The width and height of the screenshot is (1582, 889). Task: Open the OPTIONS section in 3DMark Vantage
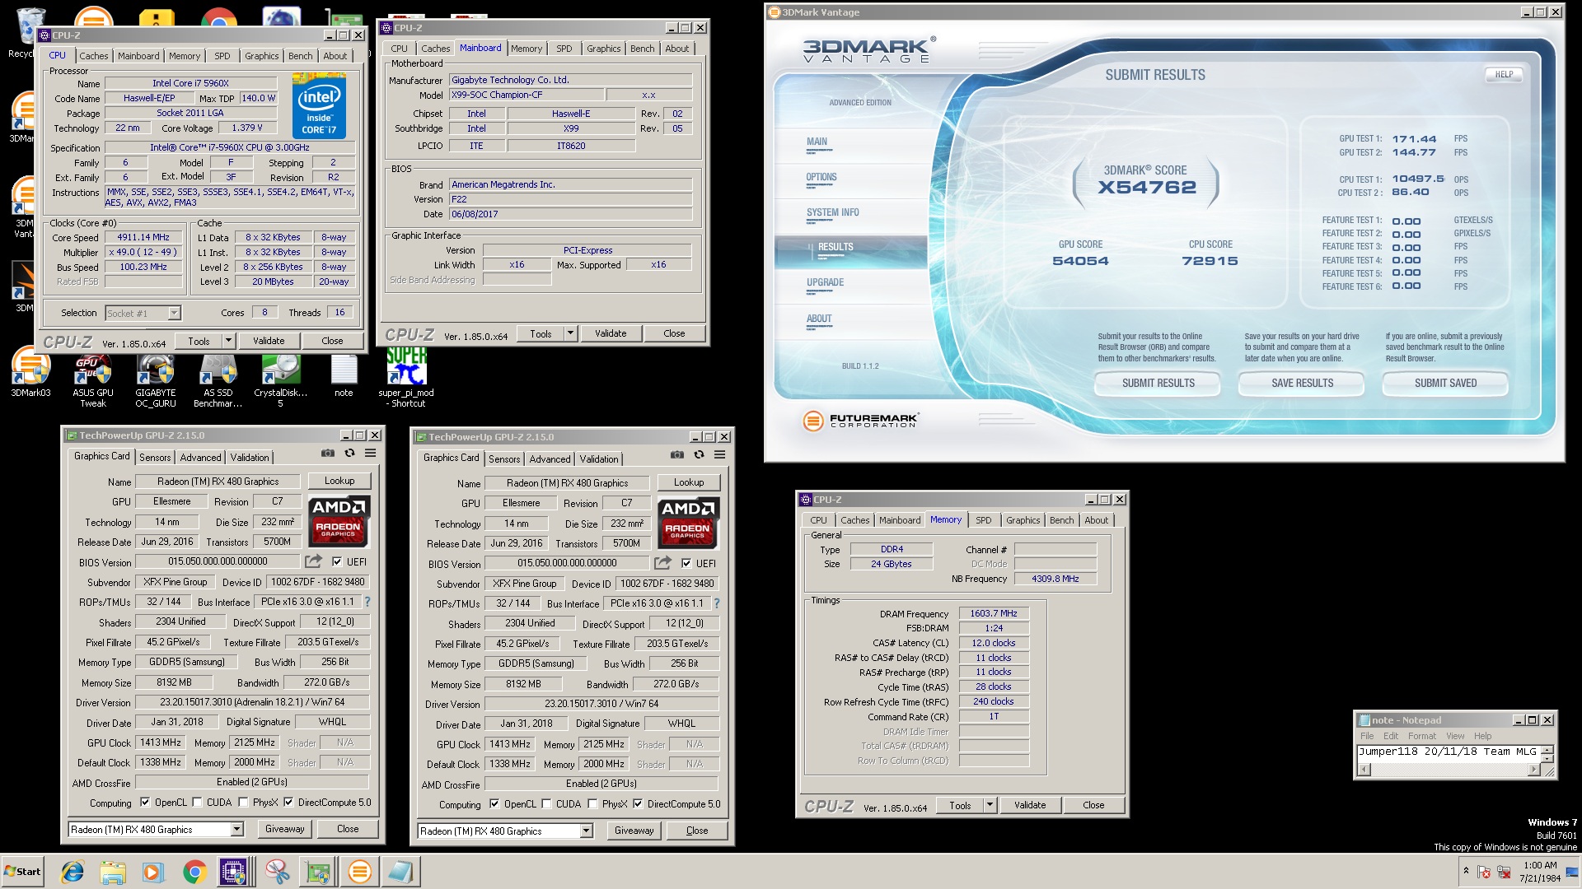click(x=821, y=177)
